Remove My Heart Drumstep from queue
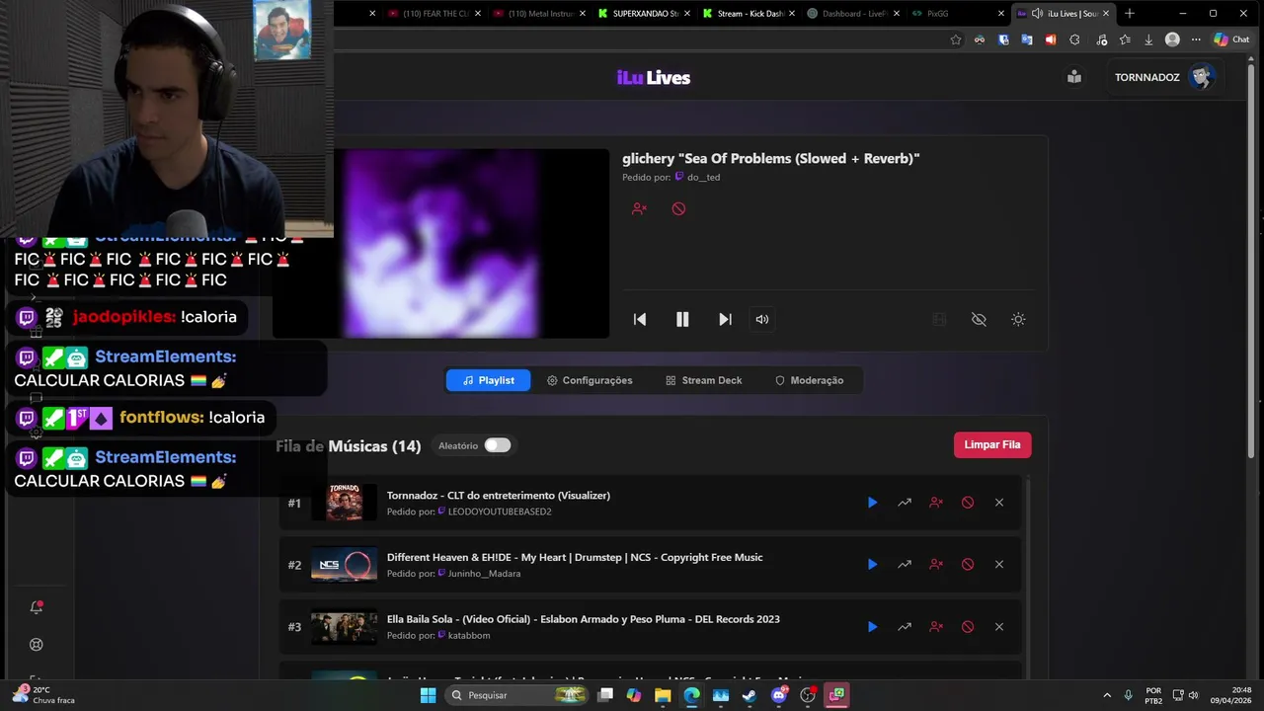 pyautogui.click(x=999, y=565)
